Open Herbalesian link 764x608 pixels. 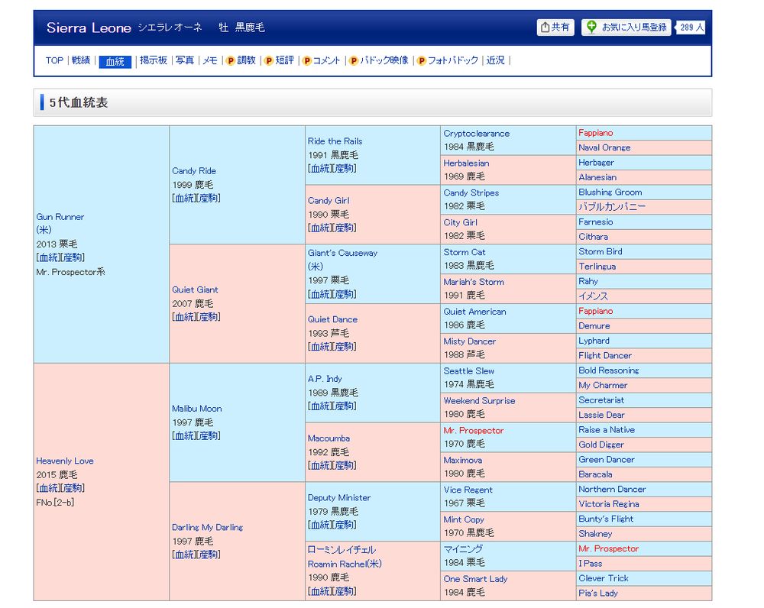coord(466,163)
